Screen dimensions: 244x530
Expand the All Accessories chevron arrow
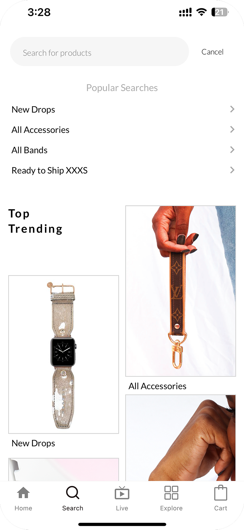[x=232, y=130]
